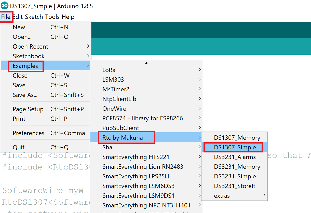Image resolution: width=311 pixels, height=213 pixels.
Task: Open the DS1307_Memory example
Action: [x=234, y=138]
